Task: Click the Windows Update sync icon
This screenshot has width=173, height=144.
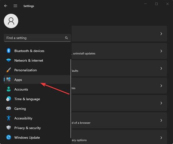Action: 9,137
